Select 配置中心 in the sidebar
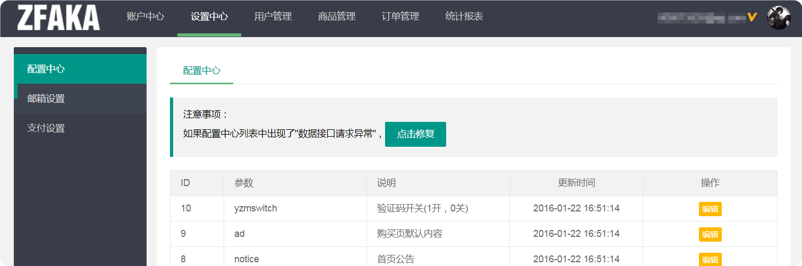This screenshot has width=802, height=266. 80,69
